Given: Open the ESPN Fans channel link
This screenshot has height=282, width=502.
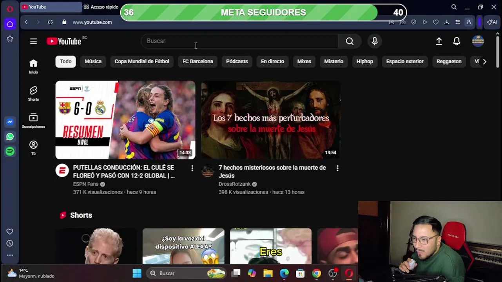Looking at the screenshot, I should click(86, 184).
